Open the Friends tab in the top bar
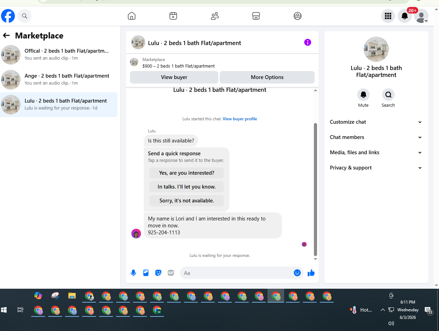The image size is (439, 331). pos(215,16)
